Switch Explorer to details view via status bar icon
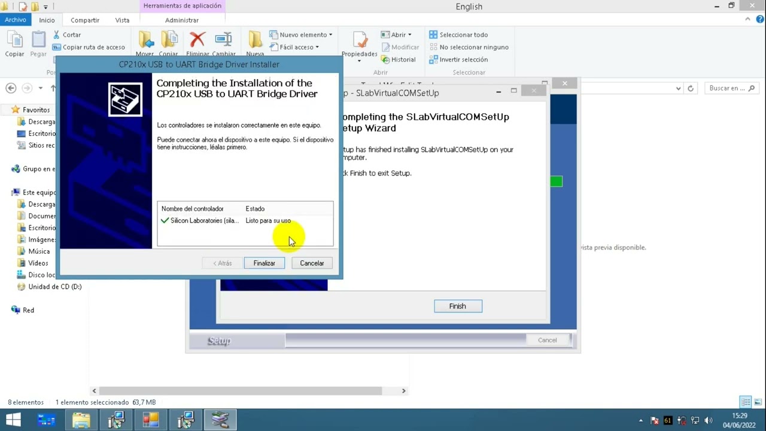This screenshot has height=431, width=766. [746, 402]
